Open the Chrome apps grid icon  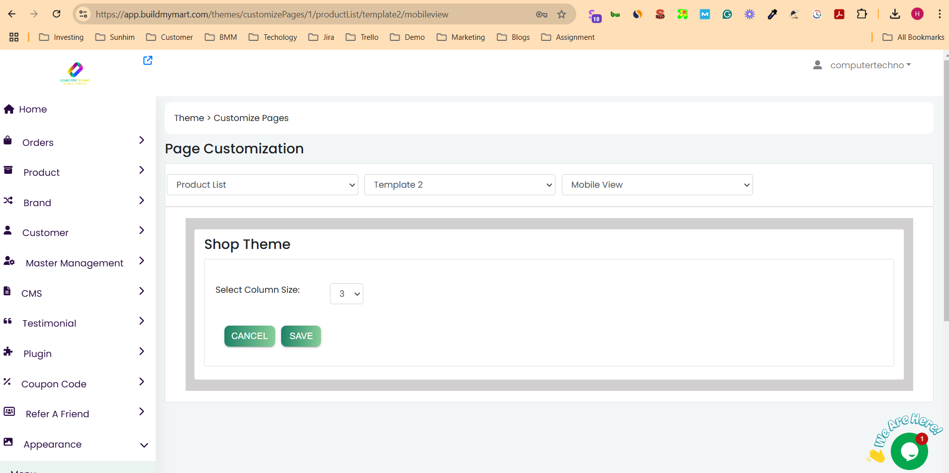(14, 37)
